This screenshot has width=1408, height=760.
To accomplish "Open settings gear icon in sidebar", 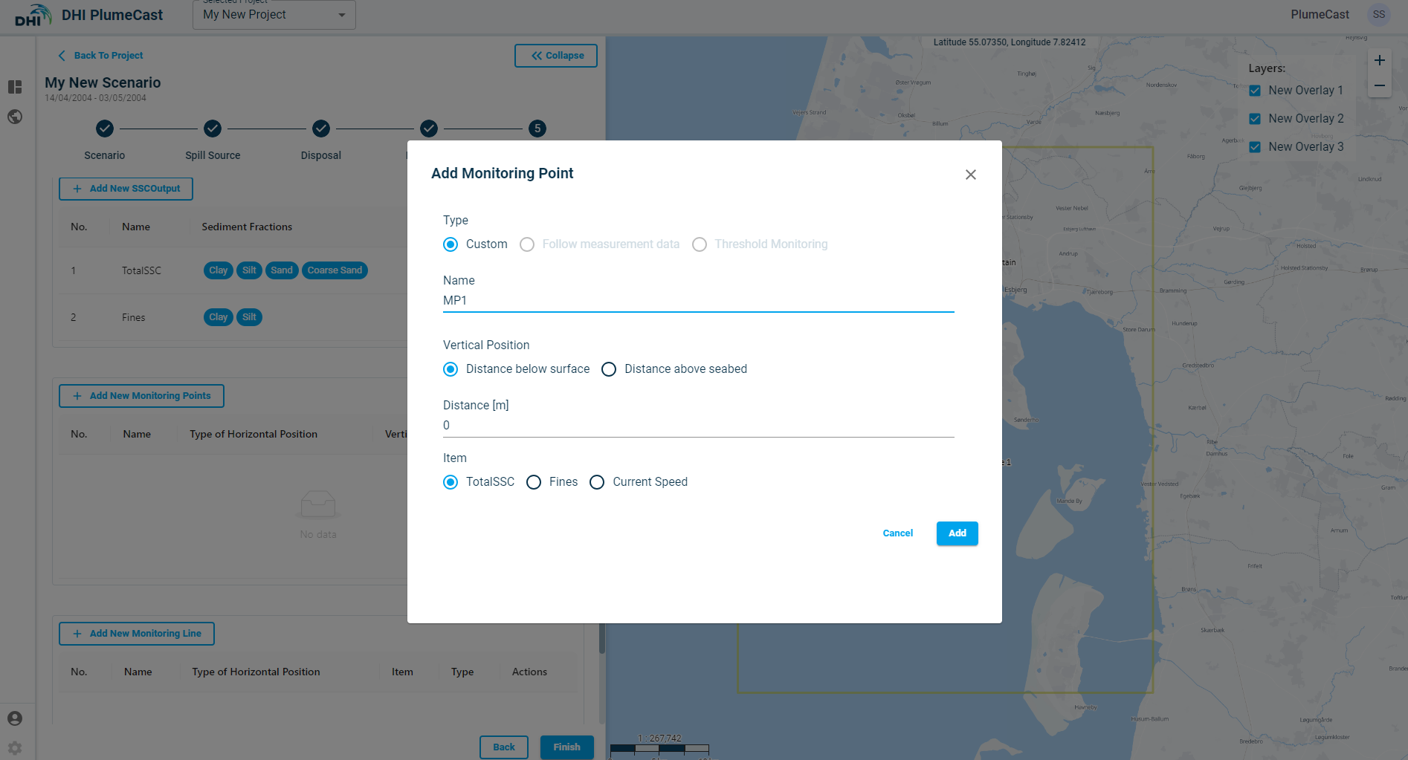I will click(x=15, y=748).
